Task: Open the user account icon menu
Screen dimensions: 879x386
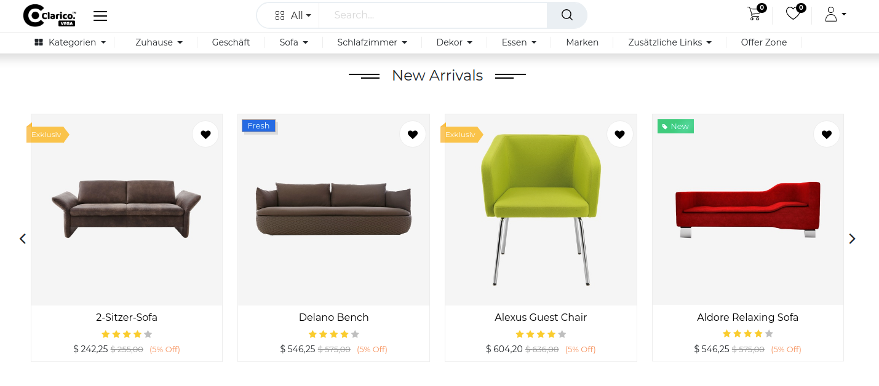Action: [835, 14]
